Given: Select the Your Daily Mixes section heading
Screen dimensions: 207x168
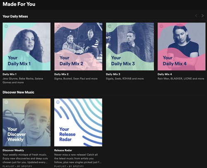Looking at the screenshot, I should [x=15, y=17].
